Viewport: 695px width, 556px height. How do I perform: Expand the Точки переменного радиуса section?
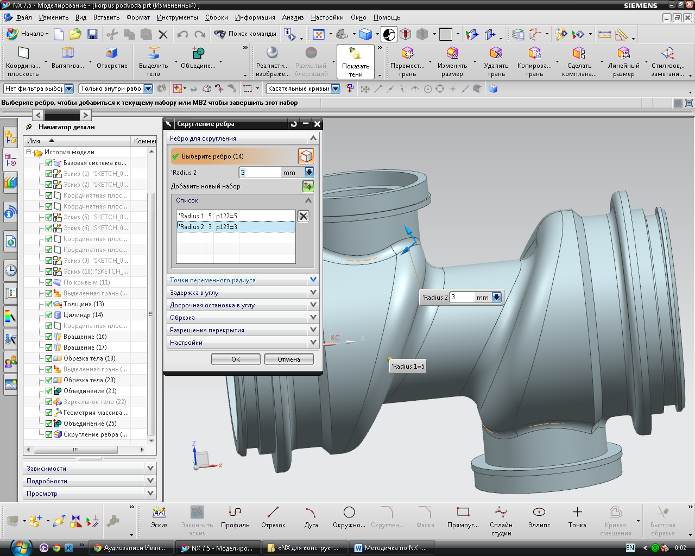pos(313,280)
